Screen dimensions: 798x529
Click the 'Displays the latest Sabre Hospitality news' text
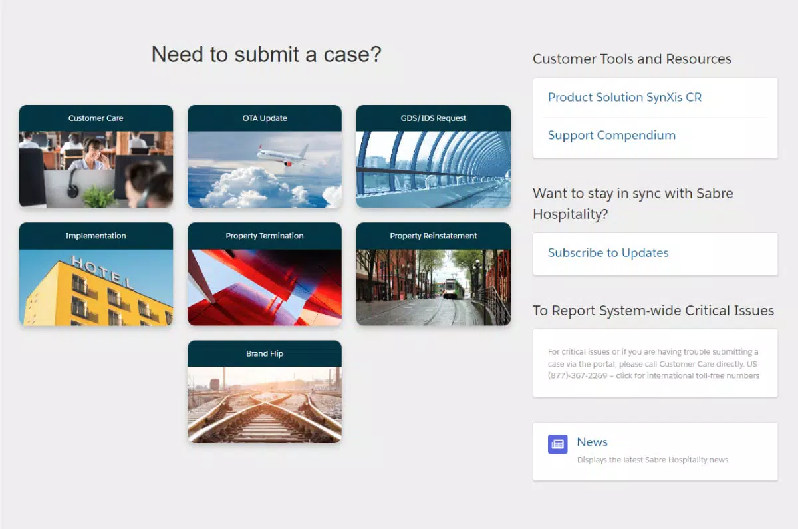652,460
